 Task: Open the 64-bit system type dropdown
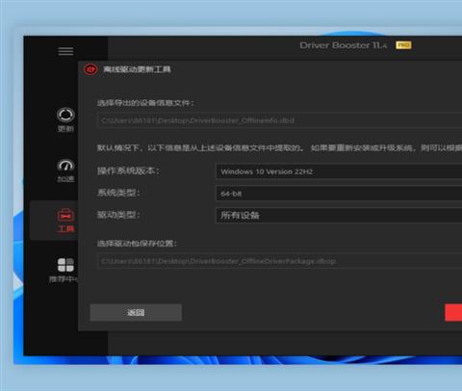(339, 194)
